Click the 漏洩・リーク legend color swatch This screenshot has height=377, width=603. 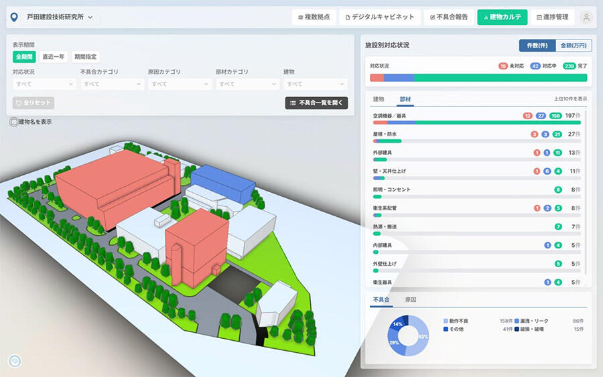click(517, 321)
